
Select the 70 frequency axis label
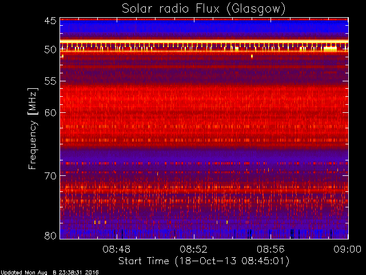(50, 175)
